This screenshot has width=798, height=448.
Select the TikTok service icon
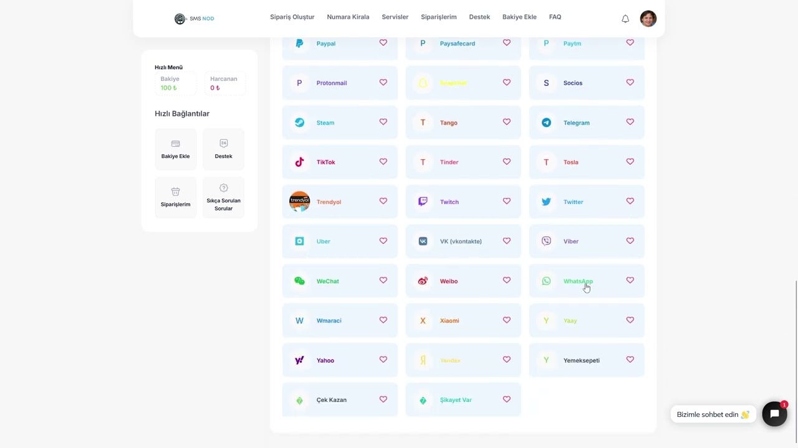click(299, 162)
